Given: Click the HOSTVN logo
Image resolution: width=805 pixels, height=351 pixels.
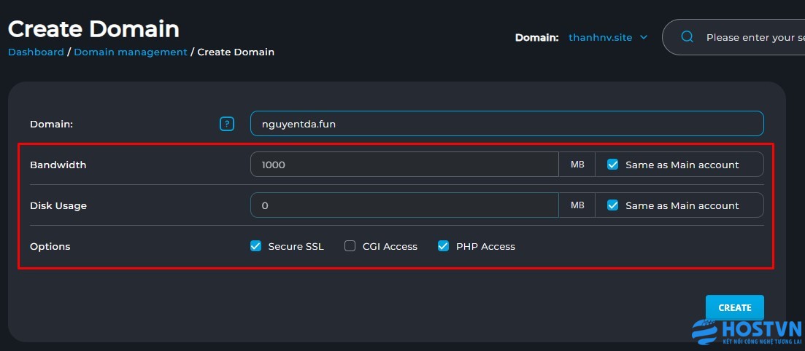Looking at the screenshot, I should [x=747, y=332].
